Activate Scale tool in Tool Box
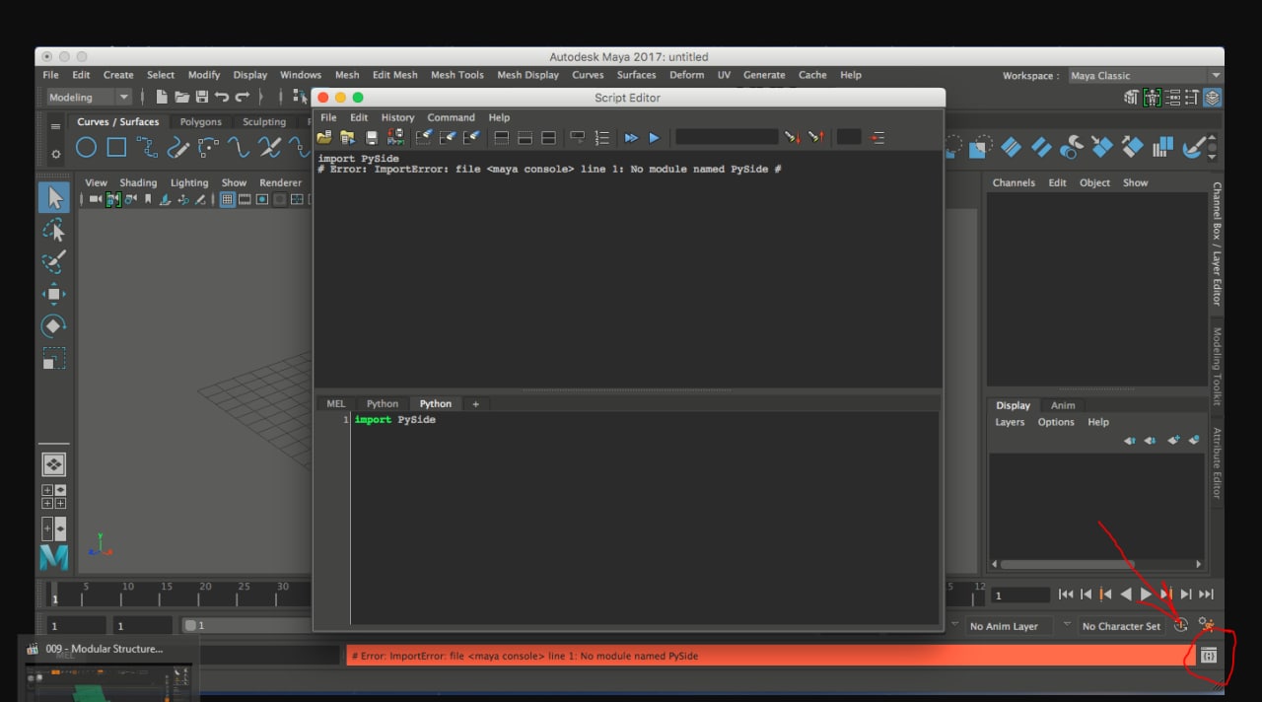Image resolution: width=1262 pixels, height=702 pixels. [54, 358]
